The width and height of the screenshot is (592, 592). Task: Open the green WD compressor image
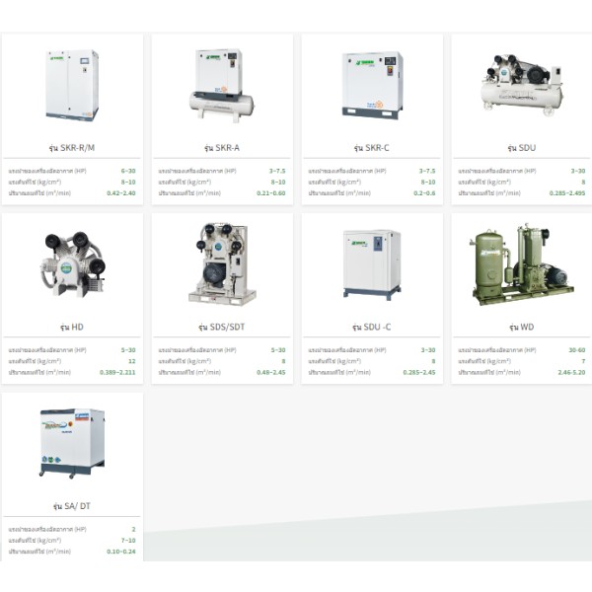[522, 264]
